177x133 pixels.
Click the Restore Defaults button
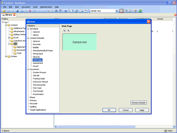[x=139, y=103]
